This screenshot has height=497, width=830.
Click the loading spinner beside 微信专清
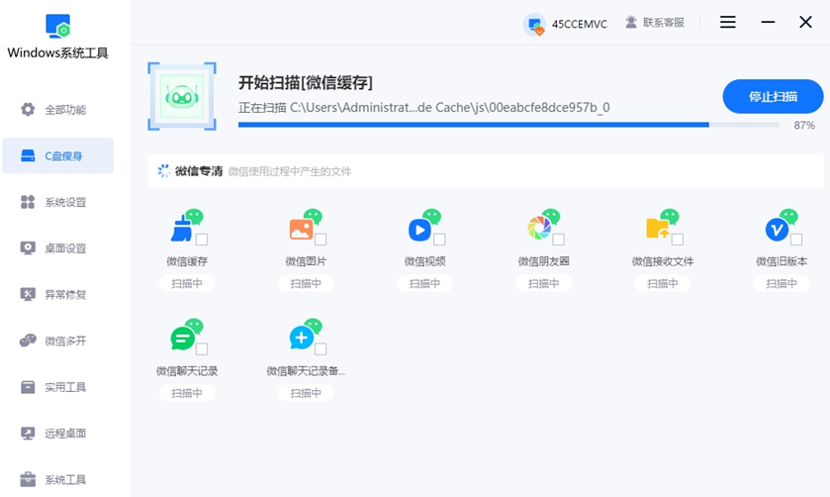point(164,170)
